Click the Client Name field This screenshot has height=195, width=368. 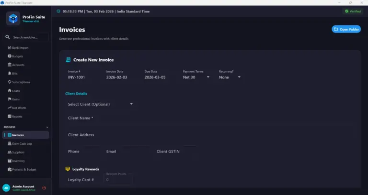[209, 118]
